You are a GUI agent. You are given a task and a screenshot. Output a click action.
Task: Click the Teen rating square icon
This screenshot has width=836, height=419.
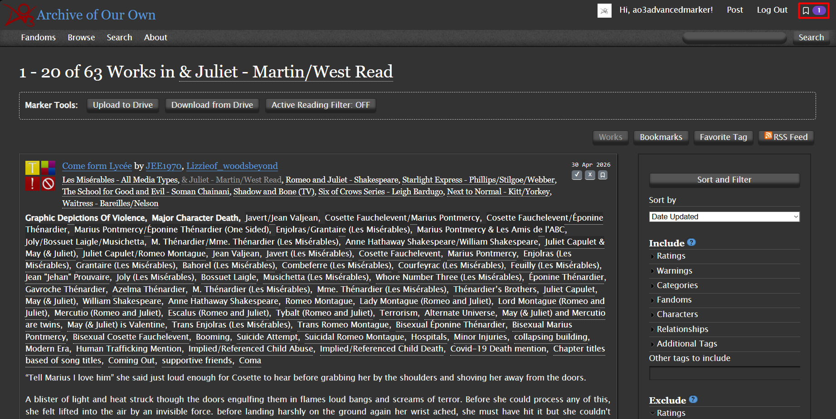[32, 168]
